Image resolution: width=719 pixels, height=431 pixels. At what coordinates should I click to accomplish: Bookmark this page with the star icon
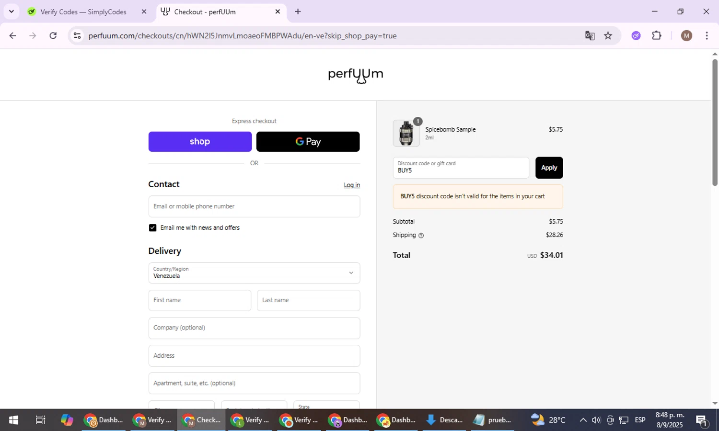click(x=608, y=35)
